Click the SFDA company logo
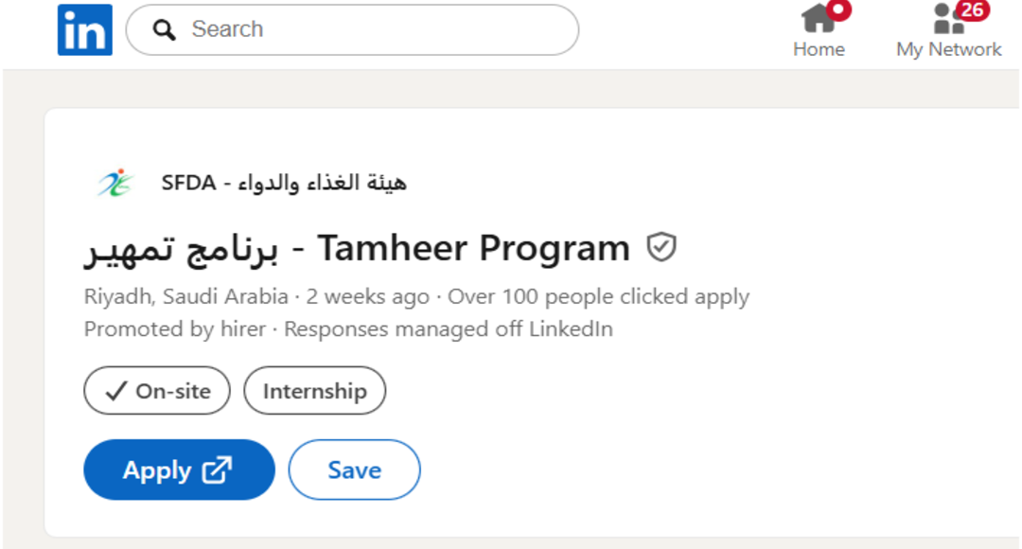 [x=115, y=183]
